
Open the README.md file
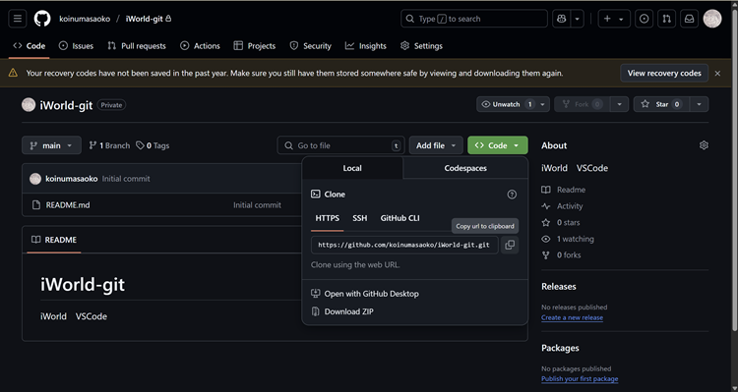pos(68,205)
